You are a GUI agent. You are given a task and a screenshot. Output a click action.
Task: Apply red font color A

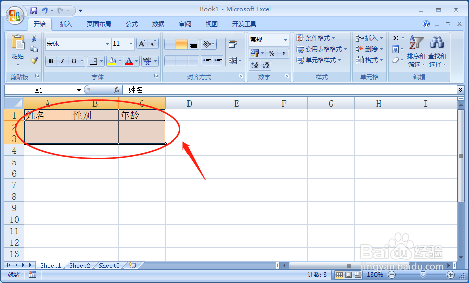(x=129, y=61)
